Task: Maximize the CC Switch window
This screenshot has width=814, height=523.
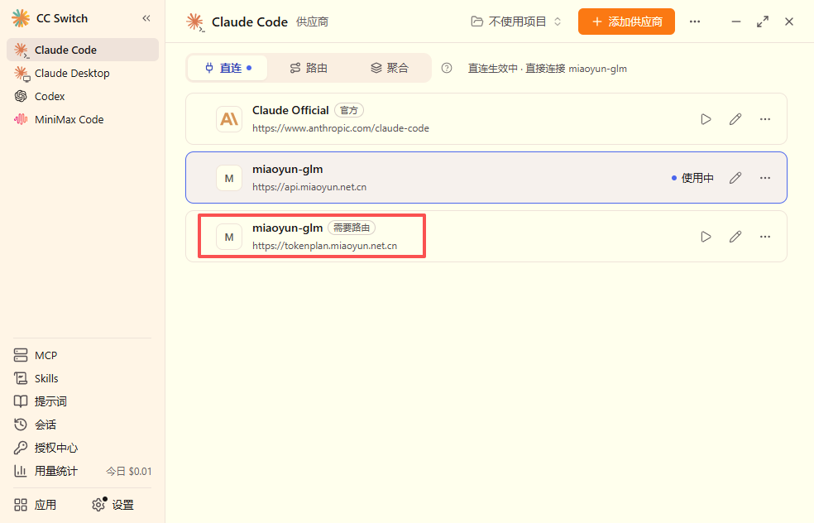Action: click(x=762, y=22)
